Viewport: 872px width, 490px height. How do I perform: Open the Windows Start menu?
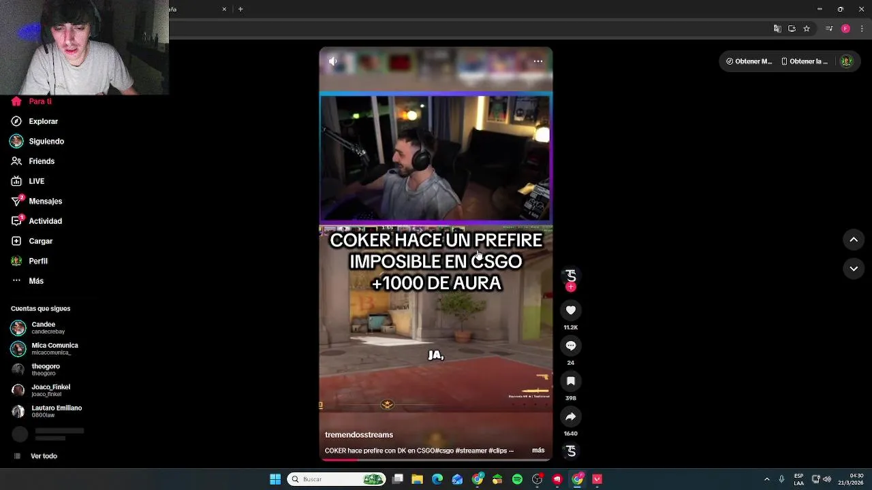[x=275, y=479]
